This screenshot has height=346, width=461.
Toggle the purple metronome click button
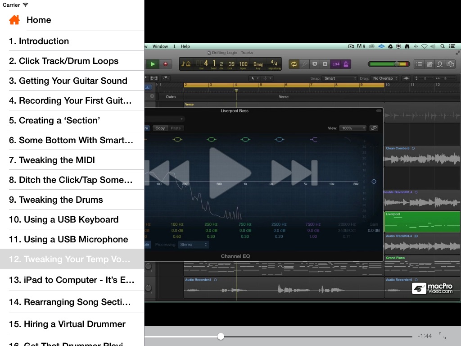pyautogui.click(x=346, y=64)
